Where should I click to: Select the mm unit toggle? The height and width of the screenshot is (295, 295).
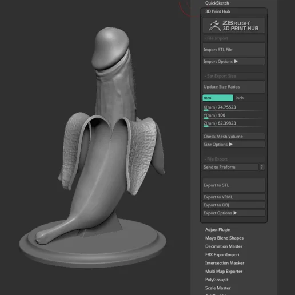pyautogui.click(x=218, y=98)
